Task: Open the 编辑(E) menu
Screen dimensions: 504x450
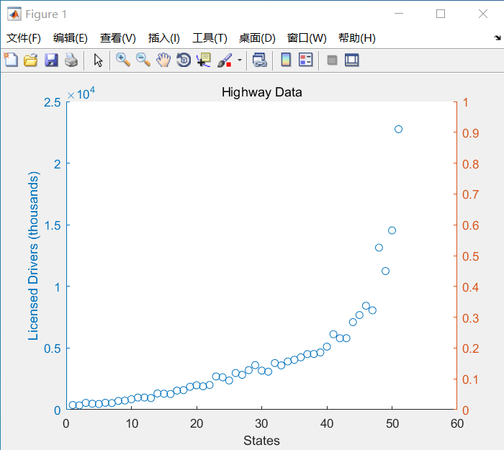Action: point(71,38)
